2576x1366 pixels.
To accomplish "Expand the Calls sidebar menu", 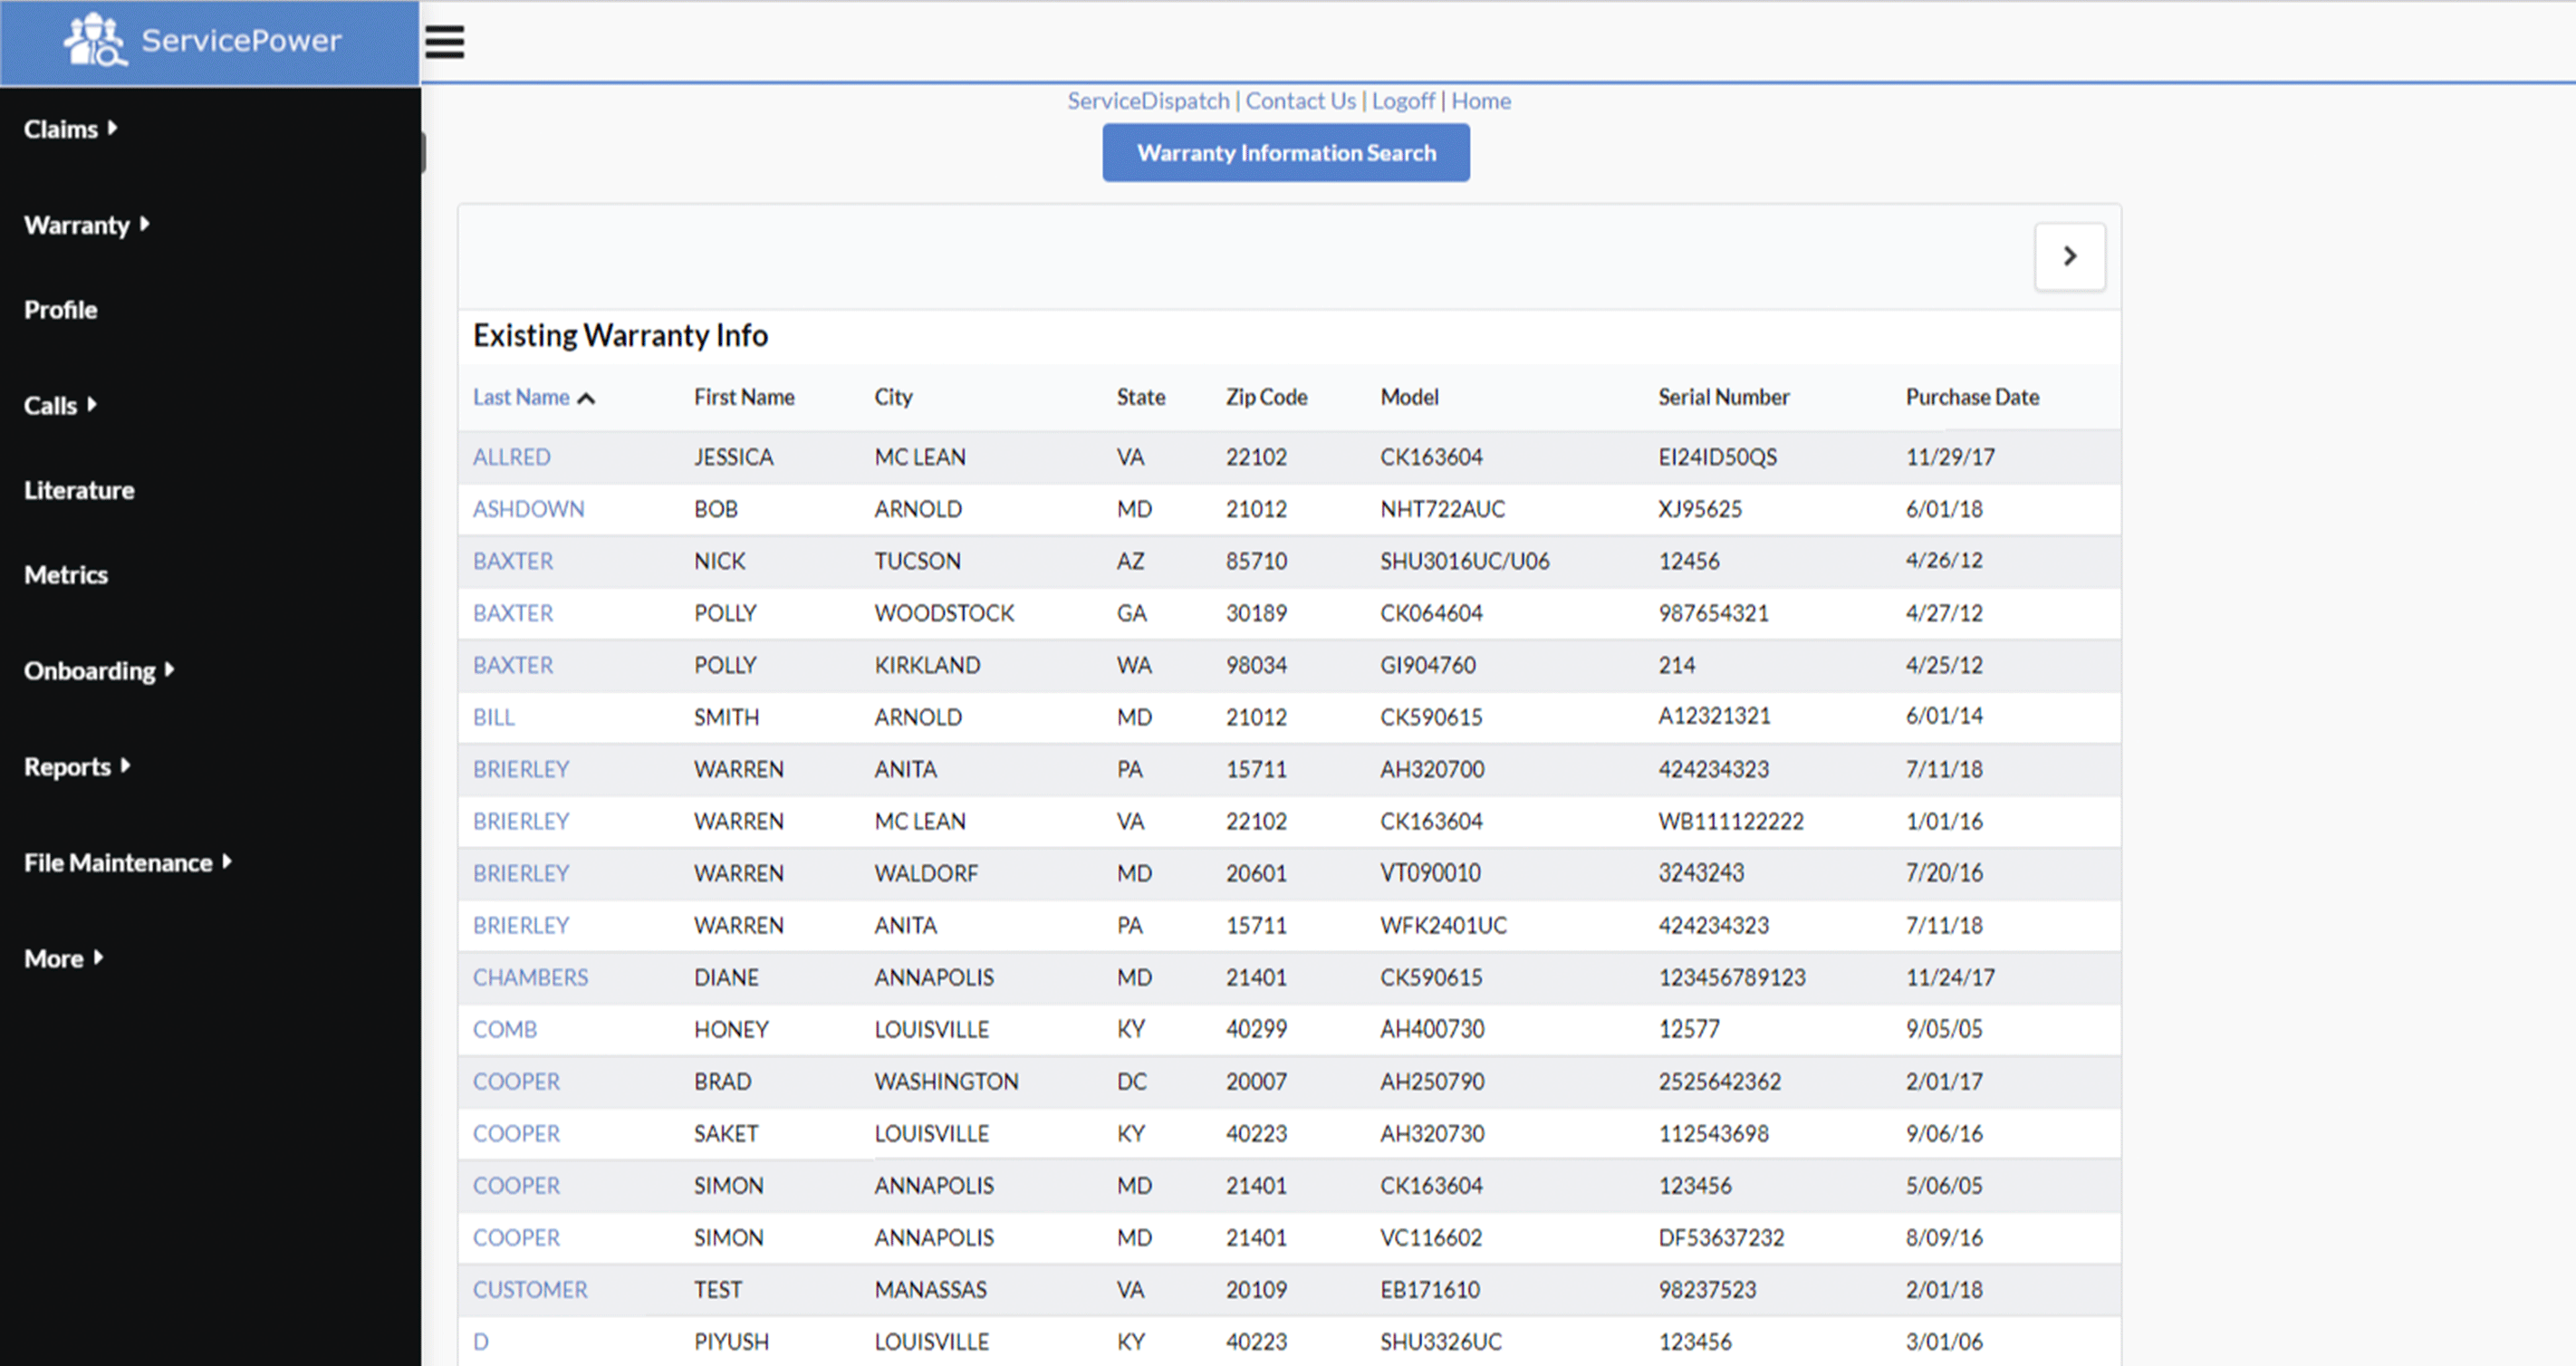I will (60, 405).
